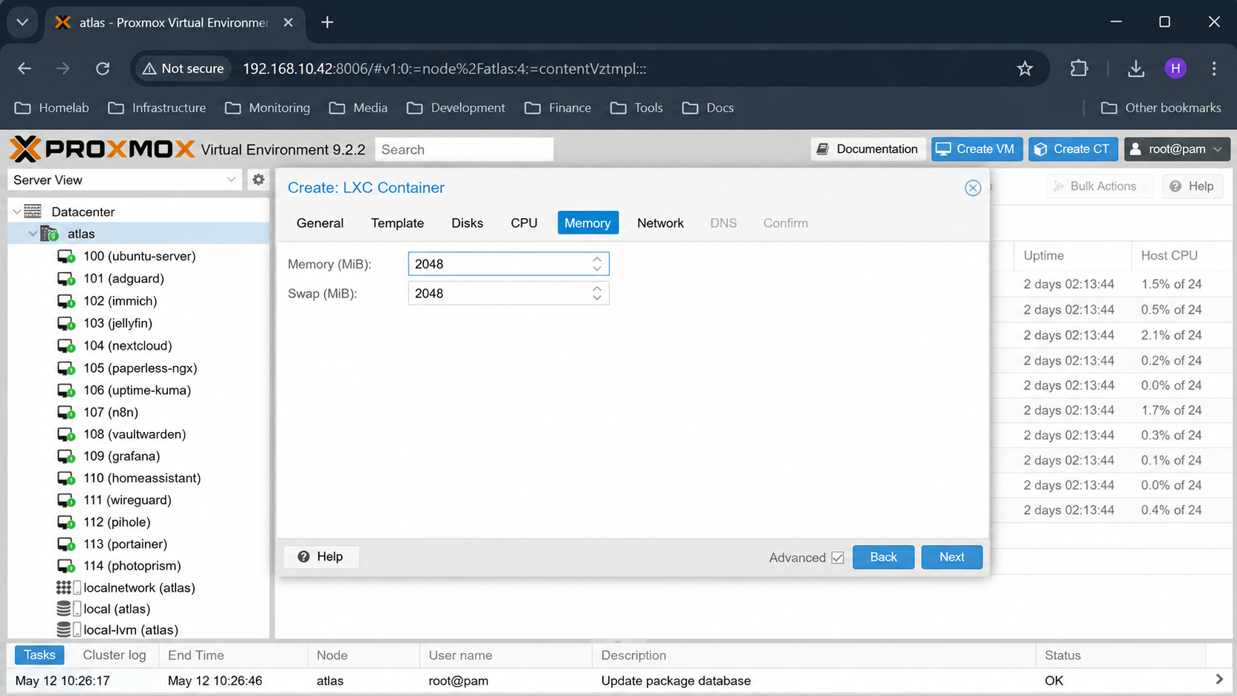Screen dimensions: 1237x696
Task: Select the Tasks tab
Action: 40,655
